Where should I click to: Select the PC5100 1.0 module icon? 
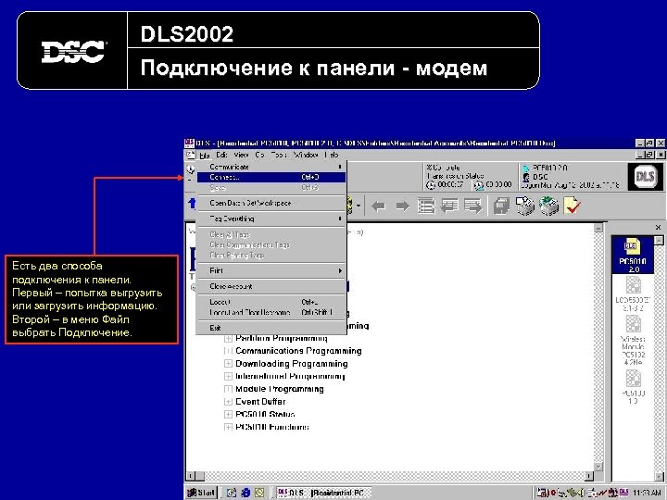(633, 386)
